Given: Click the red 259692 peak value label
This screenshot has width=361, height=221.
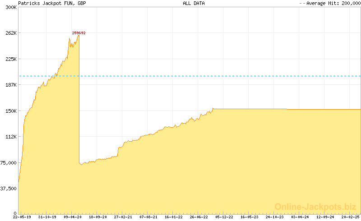Looking at the screenshot, I should click(x=79, y=33).
